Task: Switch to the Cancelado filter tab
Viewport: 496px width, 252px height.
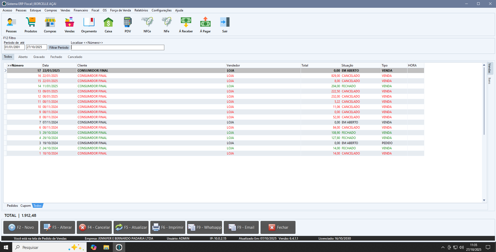Action: (75, 57)
